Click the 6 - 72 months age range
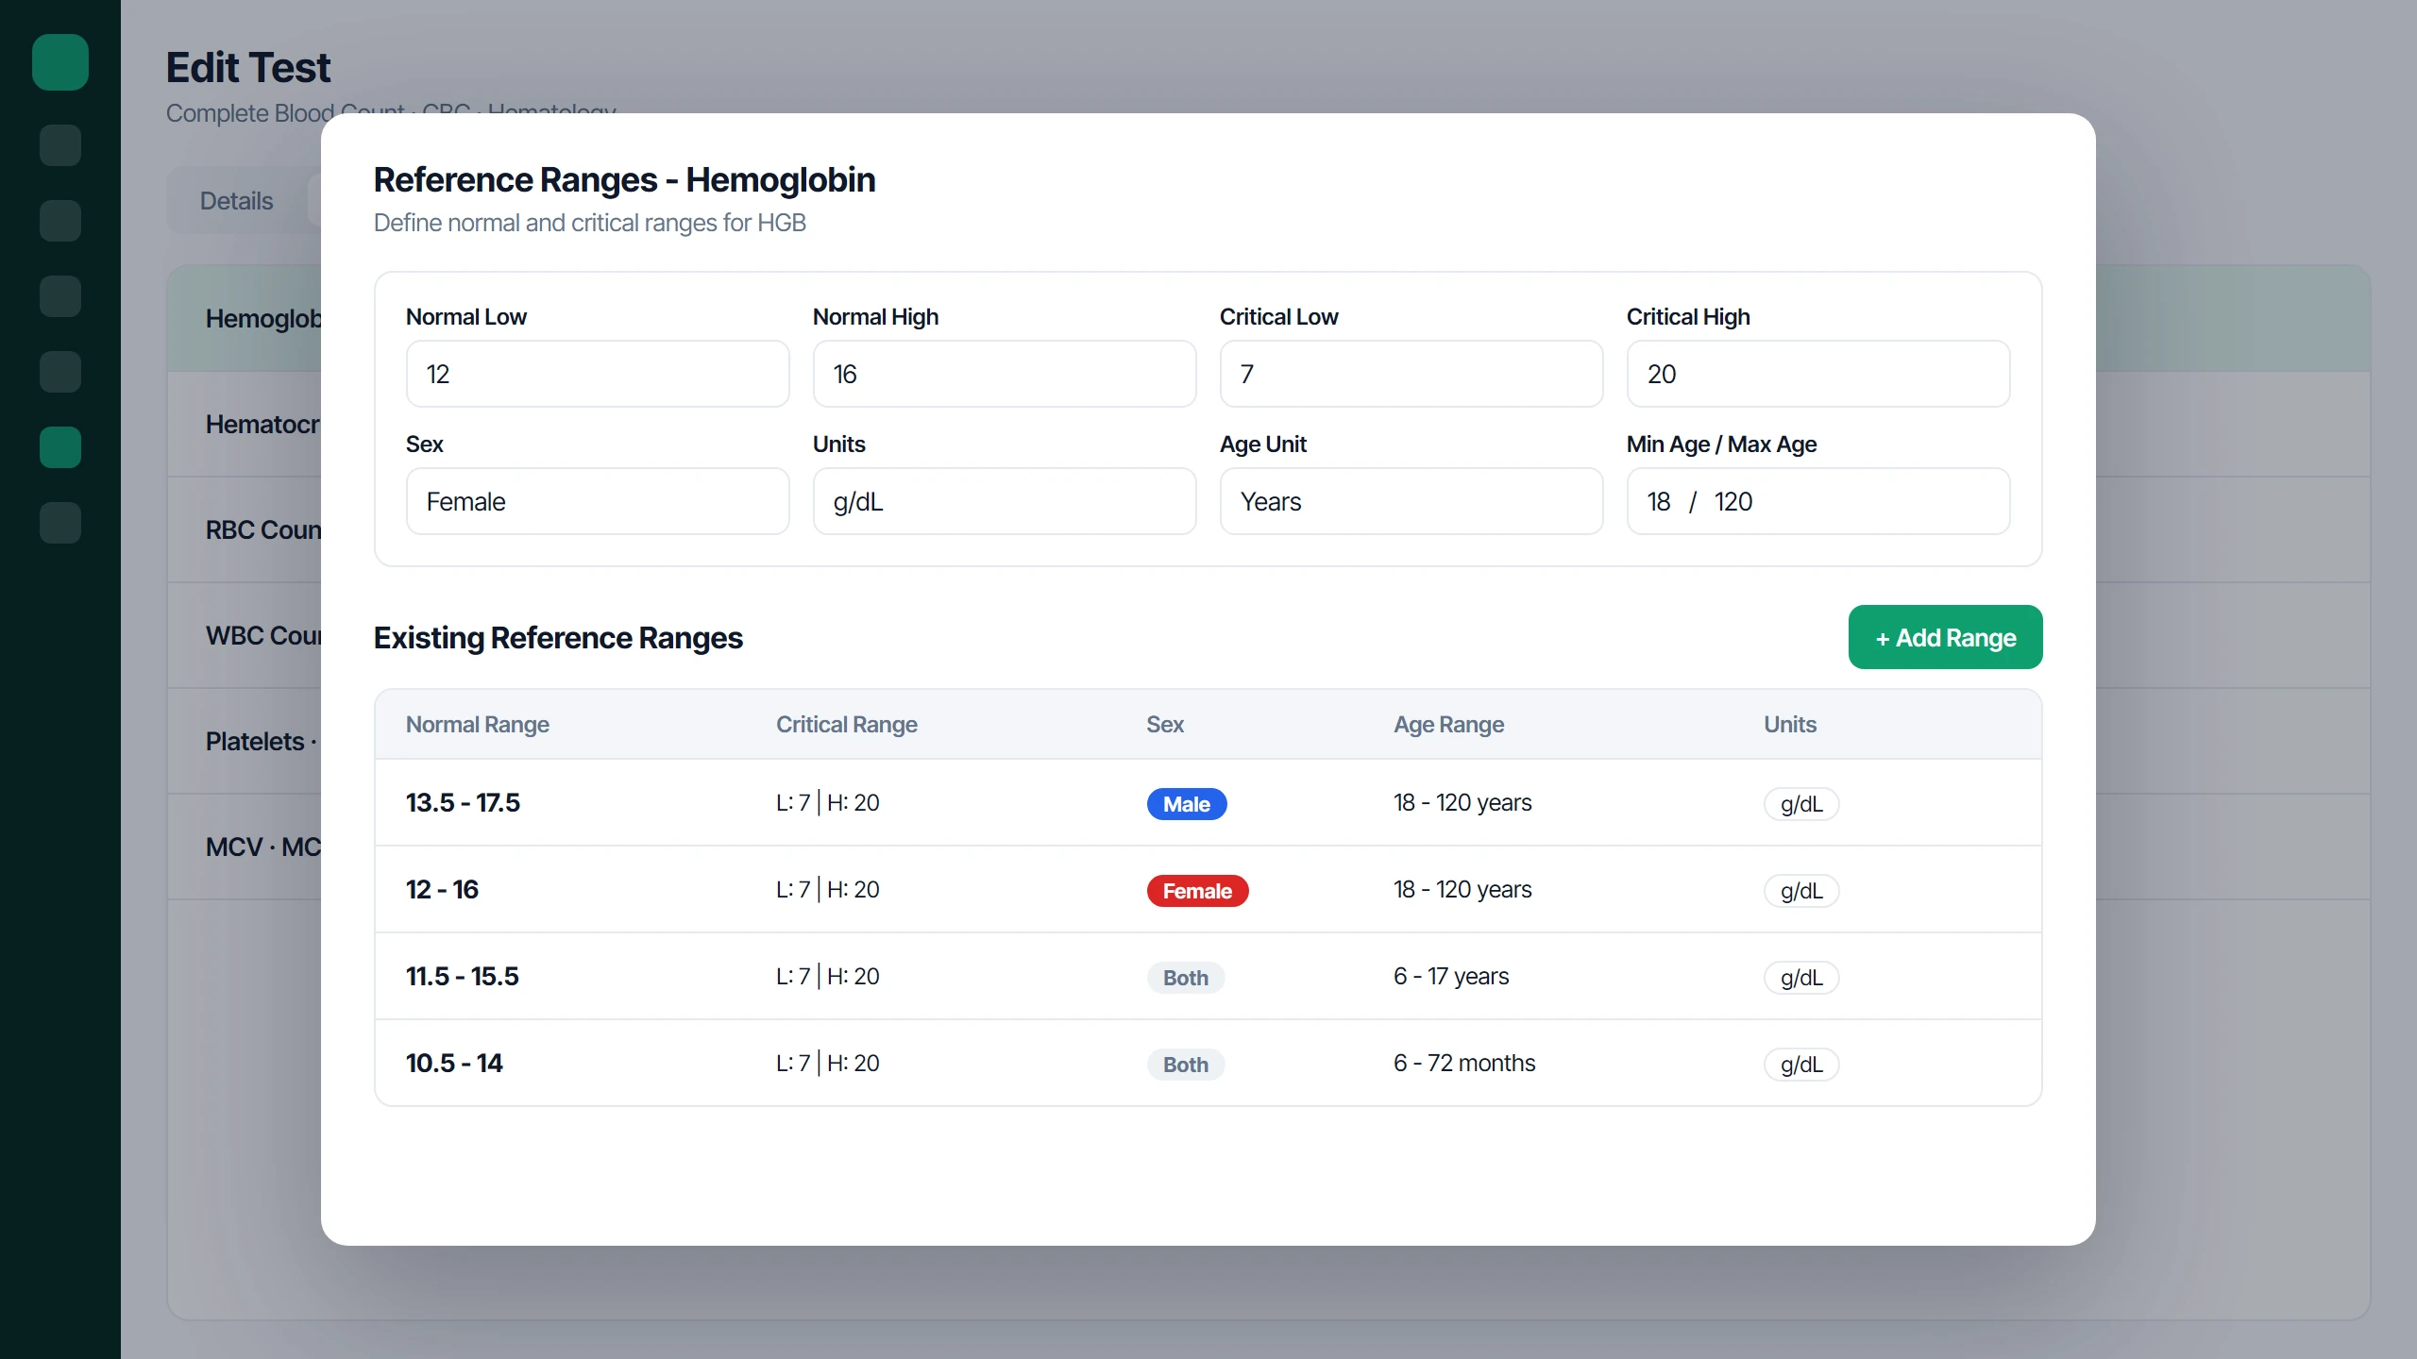Screen dimensions: 2417x1359 pyautogui.click(x=1464, y=1063)
